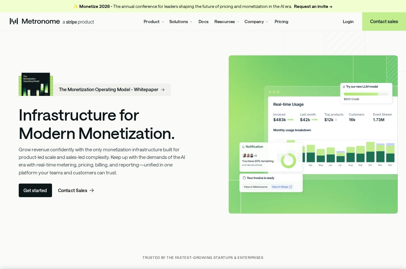Click the sparkle emoji in banner

tap(75, 6)
